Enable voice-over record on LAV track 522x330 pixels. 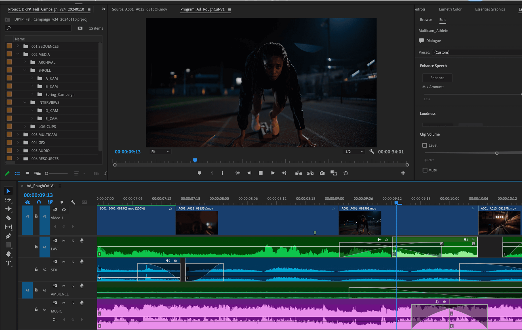(82, 241)
